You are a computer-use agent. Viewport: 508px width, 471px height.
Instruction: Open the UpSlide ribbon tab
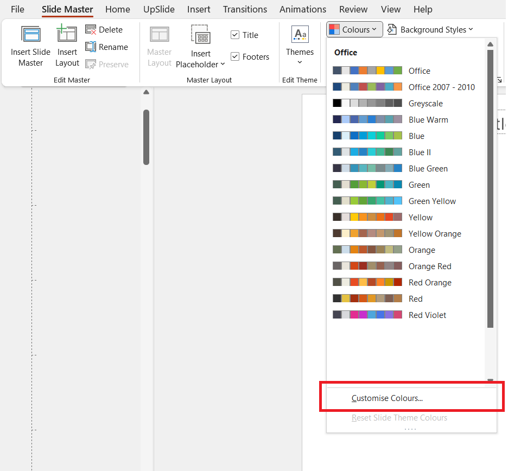click(158, 9)
